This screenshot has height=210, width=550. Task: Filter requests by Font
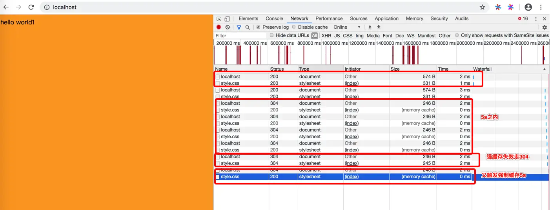pos(388,36)
